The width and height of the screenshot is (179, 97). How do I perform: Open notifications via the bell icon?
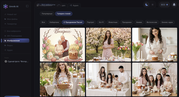[x=174, y=5]
